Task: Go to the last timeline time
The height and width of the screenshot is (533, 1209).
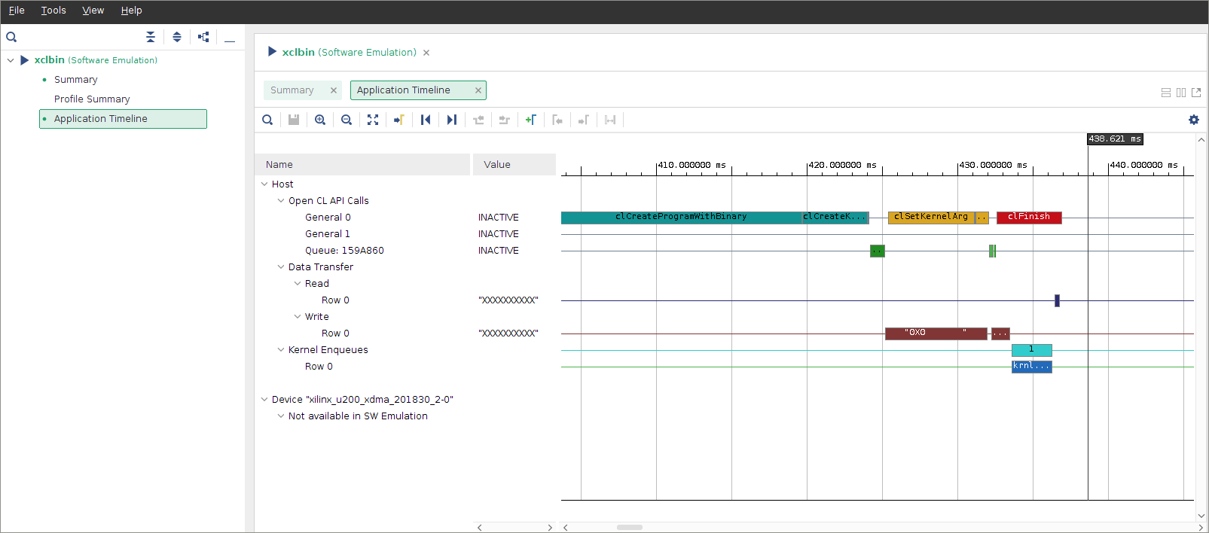Action: 452,120
